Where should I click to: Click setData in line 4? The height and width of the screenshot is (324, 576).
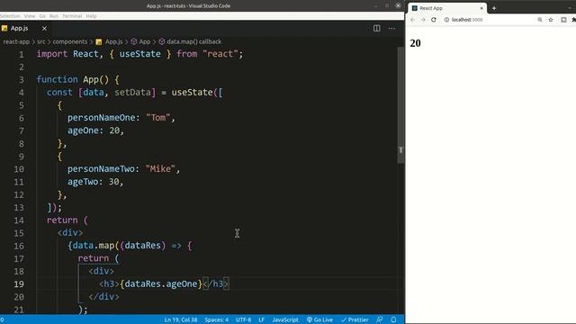[132, 92]
